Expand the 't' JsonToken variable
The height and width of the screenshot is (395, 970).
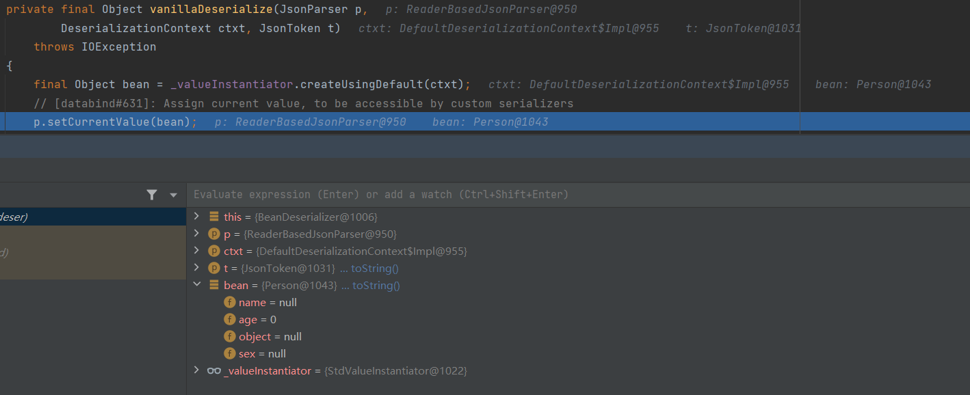pyautogui.click(x=196, y=268)
